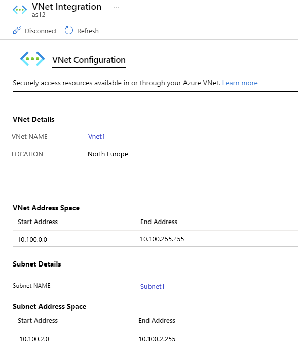Click the North Europe location value
This screenshot has height=354, width=298.
click(108, 154)
